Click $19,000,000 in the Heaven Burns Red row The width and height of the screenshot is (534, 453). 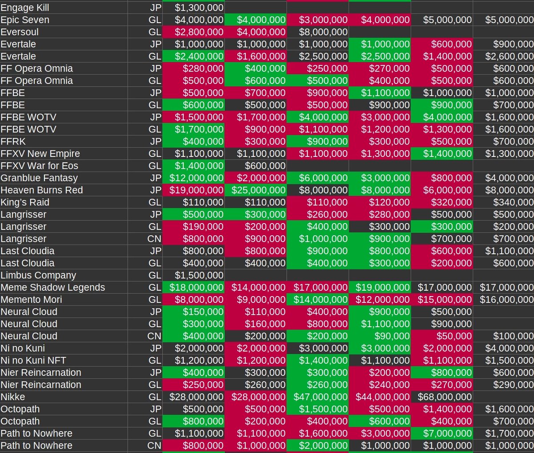(x=194, y=190)
